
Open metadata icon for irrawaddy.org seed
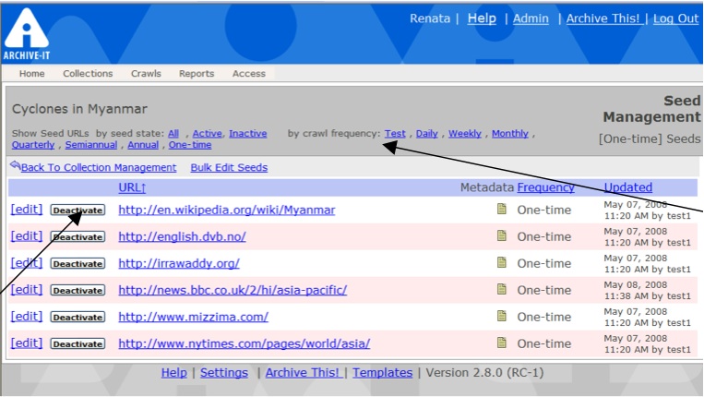click(502, 263)
